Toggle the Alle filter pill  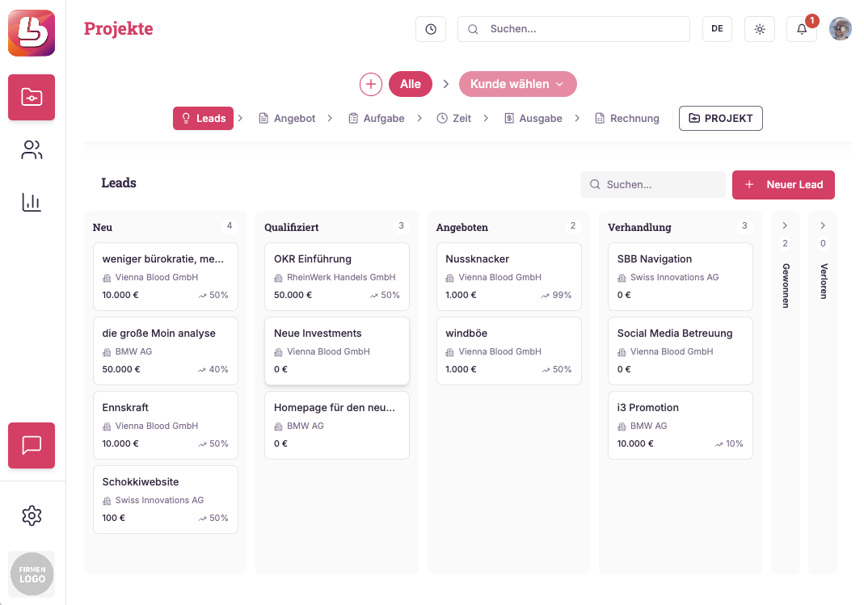[411, 84]
